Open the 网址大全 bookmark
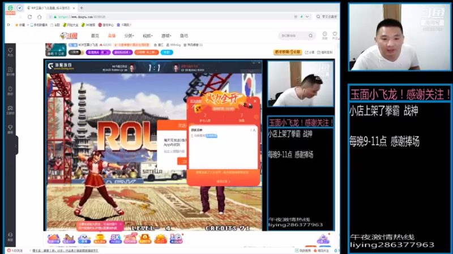 point(70,25)
